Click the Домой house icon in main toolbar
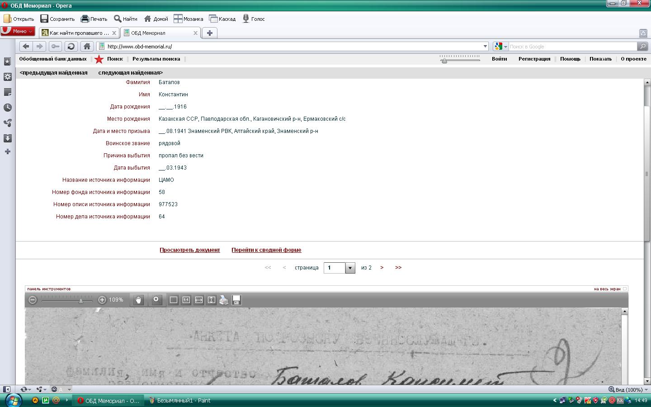Screen dimensions: 651x407 [147, 19]
